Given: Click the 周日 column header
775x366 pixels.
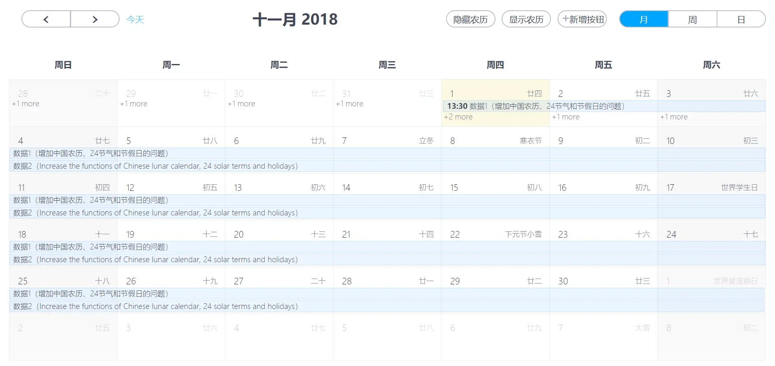Looking at the screenshot, I should [x=63, y=65].
